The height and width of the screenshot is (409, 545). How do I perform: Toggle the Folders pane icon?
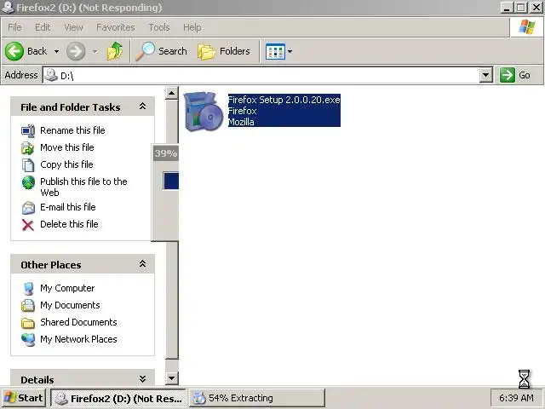(206, 51)
